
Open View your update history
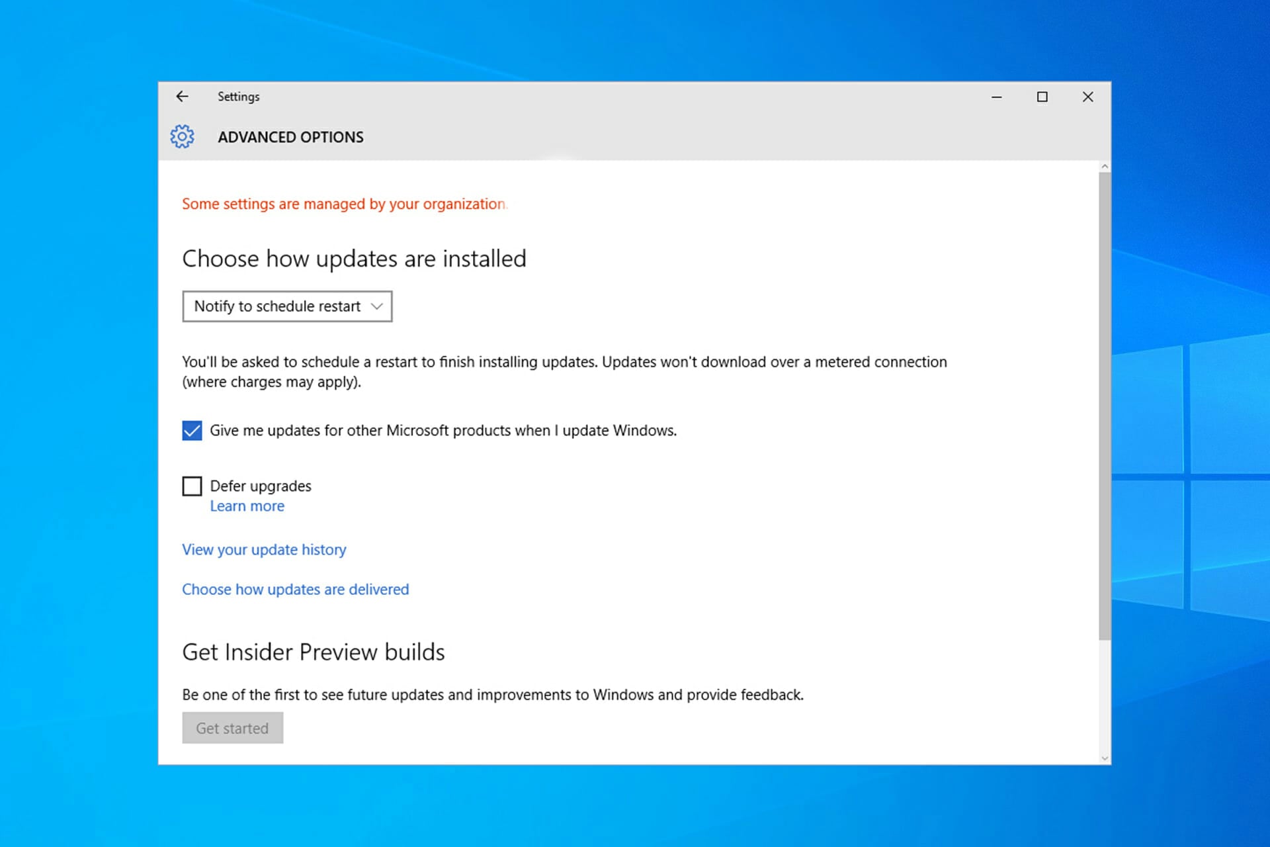click(264, 550)
